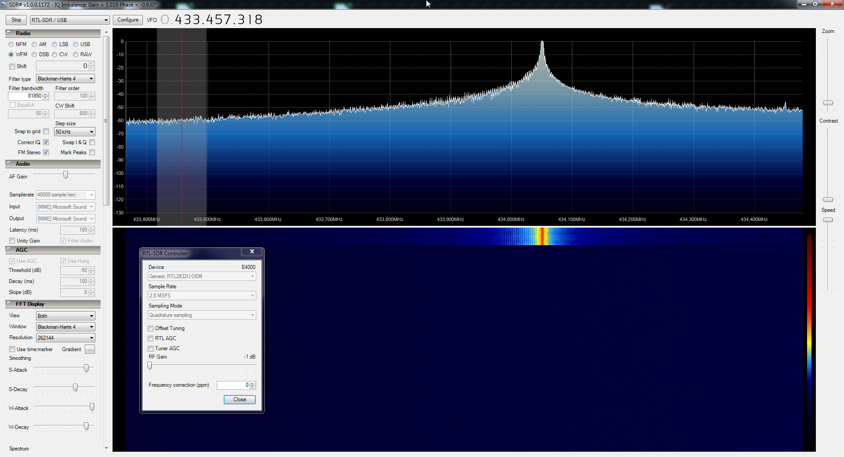Enable Snap to grid option

tap(46, 131)
